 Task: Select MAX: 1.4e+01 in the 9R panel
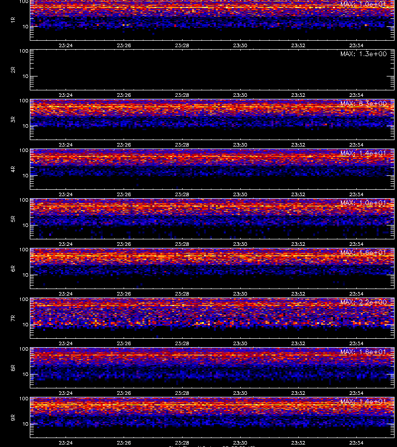click(x=363, y=401)
